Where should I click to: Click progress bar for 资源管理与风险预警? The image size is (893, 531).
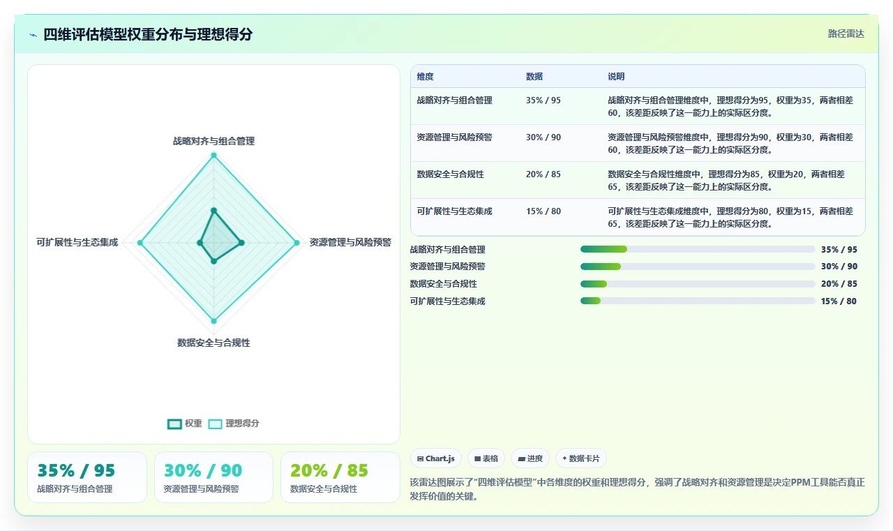[x=698, y=267]
